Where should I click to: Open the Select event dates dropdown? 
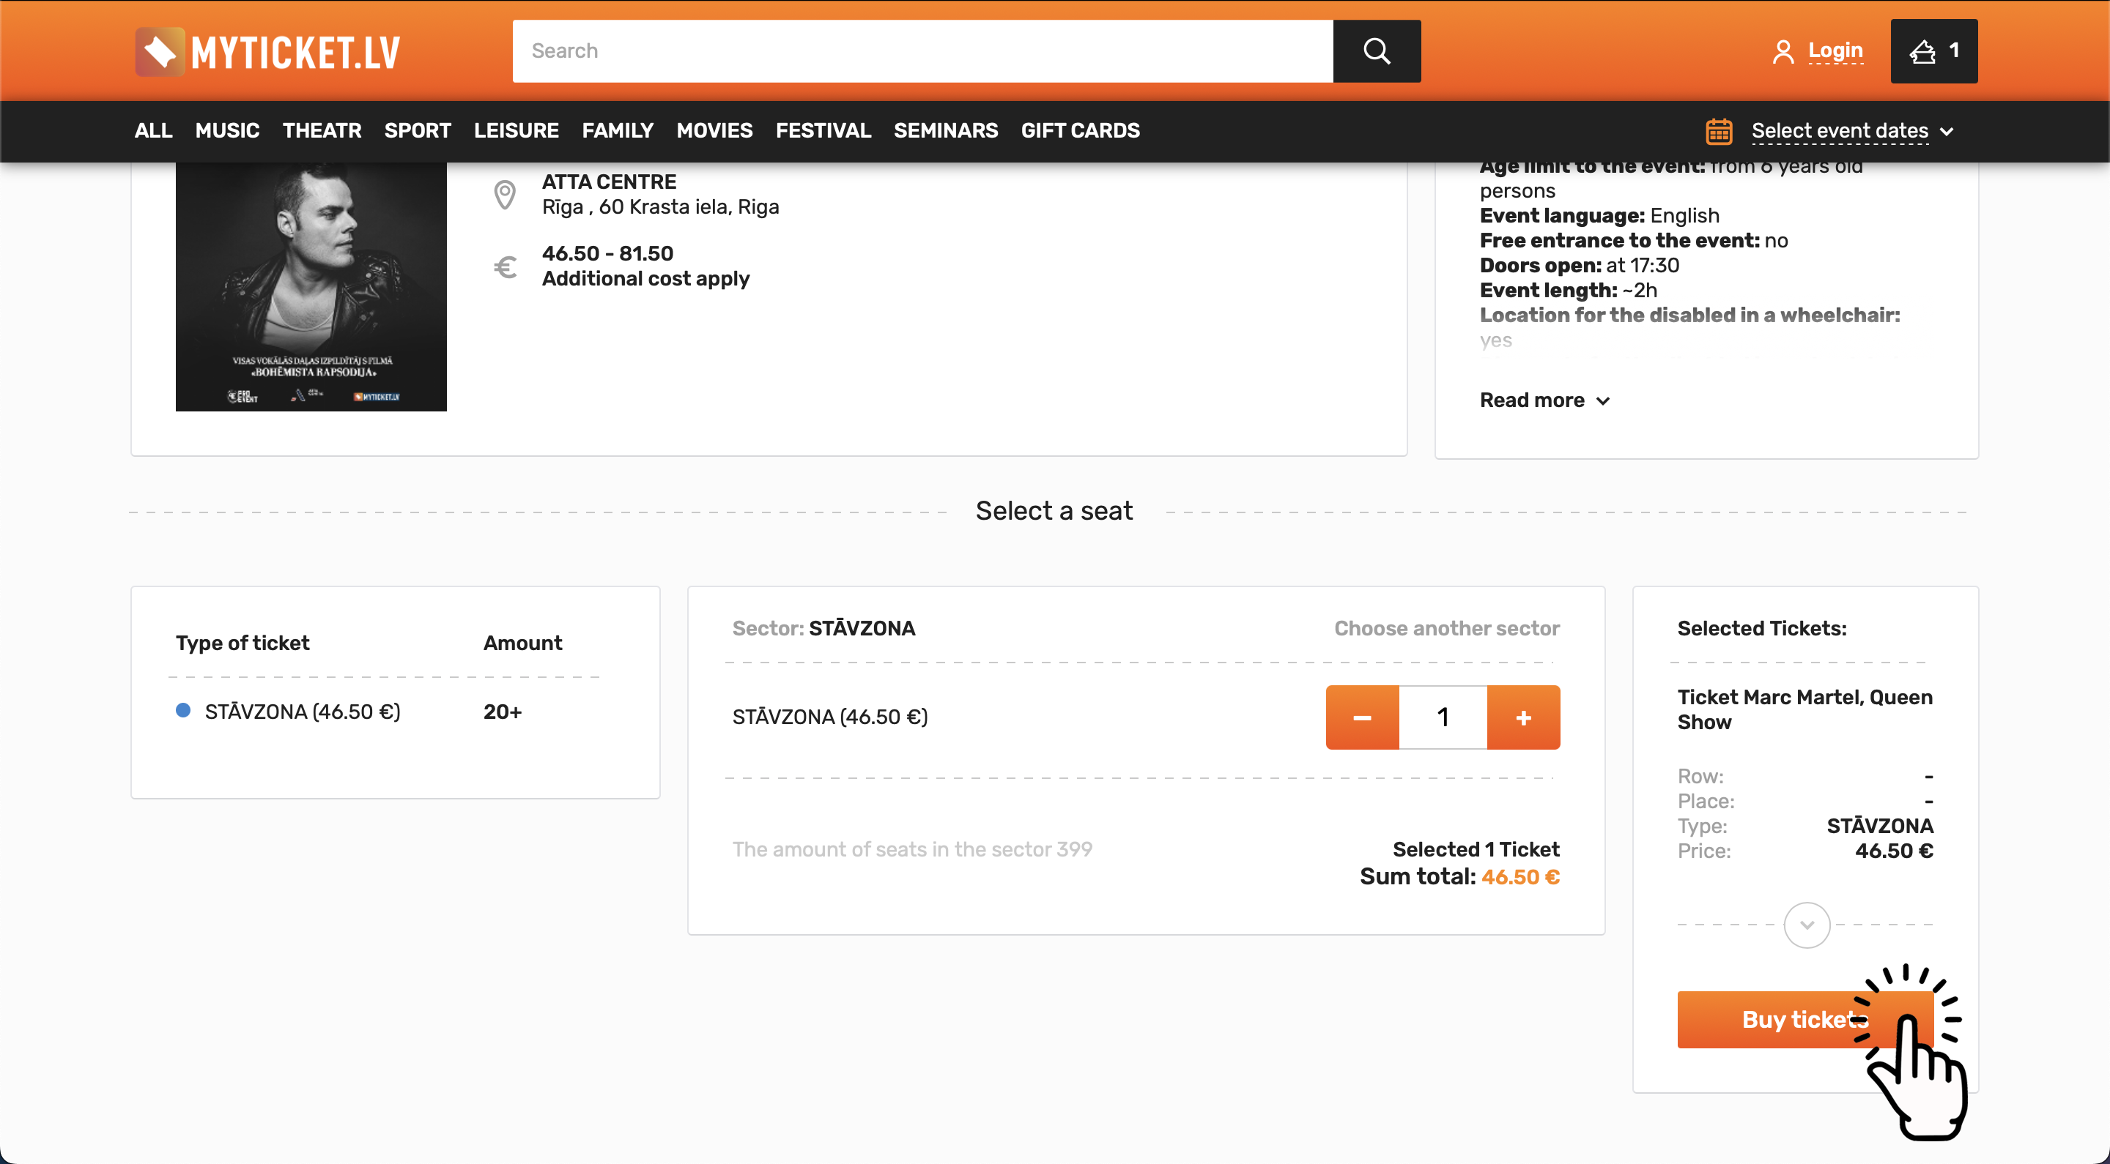click(x=1851, y=131)
